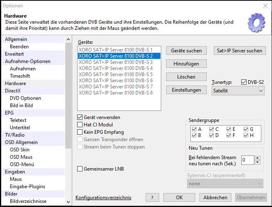Click the question mark help button

152,198
